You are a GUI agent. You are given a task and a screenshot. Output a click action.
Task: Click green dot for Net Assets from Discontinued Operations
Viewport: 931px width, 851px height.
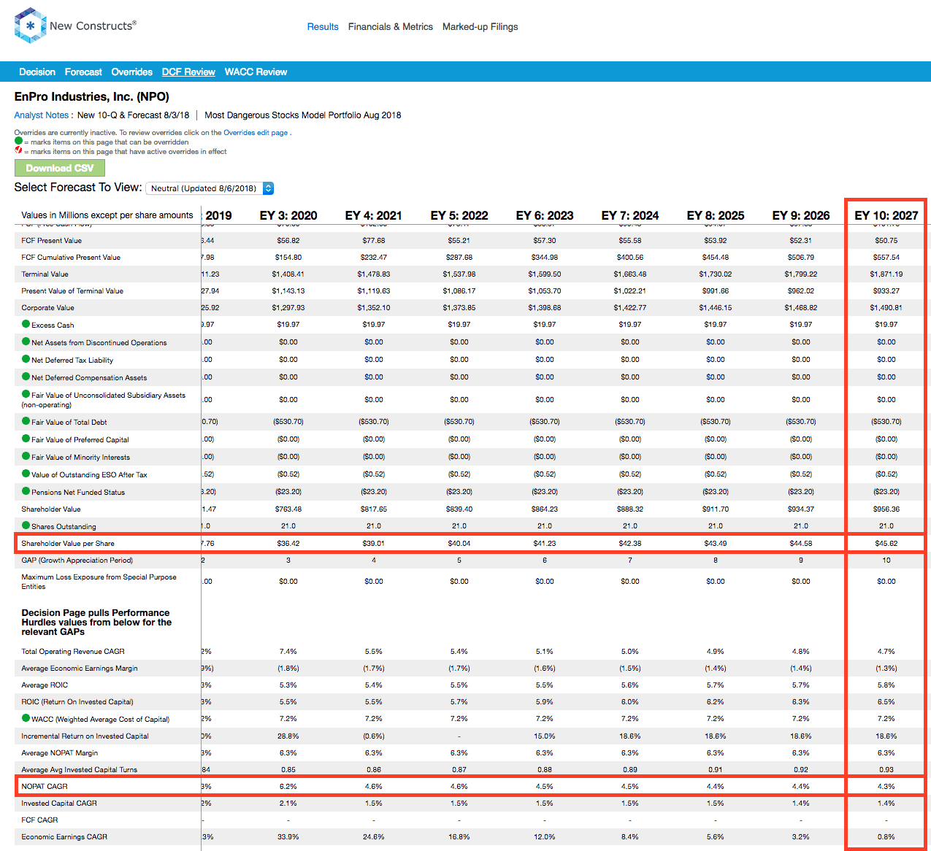click(26, 342)
